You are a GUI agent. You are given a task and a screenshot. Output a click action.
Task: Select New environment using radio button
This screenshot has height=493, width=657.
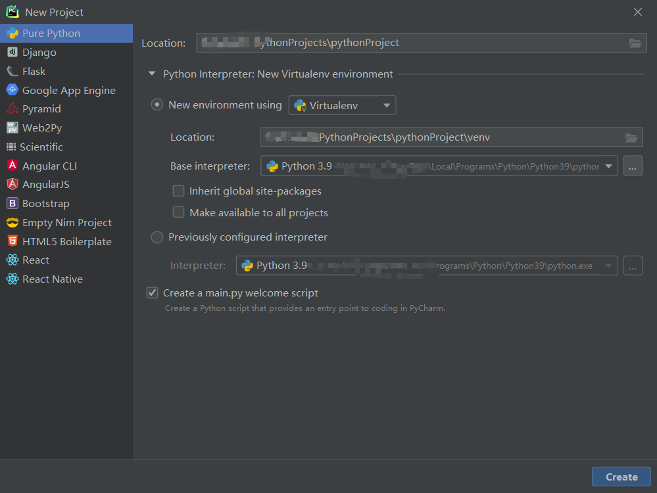click(x=157, y=105)
